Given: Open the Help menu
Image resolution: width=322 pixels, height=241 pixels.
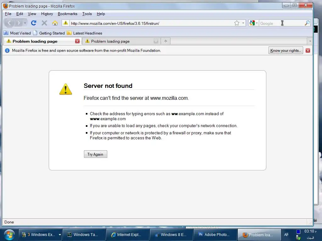Looking at the screenshot, I should tap(101, 14).
